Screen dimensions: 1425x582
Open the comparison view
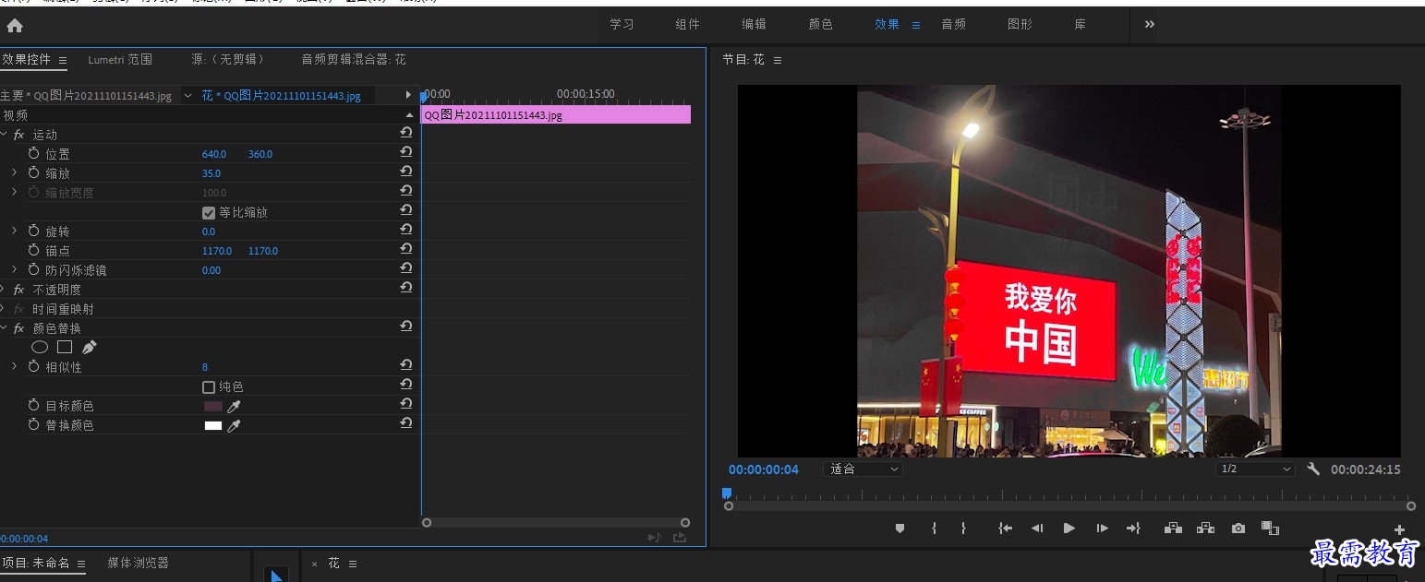[x=1271, y=529]
